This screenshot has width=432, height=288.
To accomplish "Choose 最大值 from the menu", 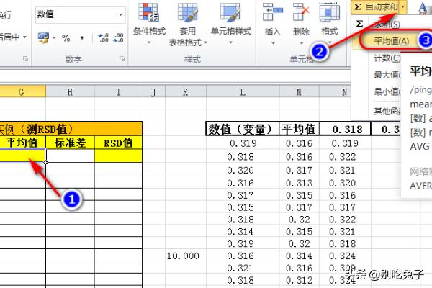I will coord(387,75).
